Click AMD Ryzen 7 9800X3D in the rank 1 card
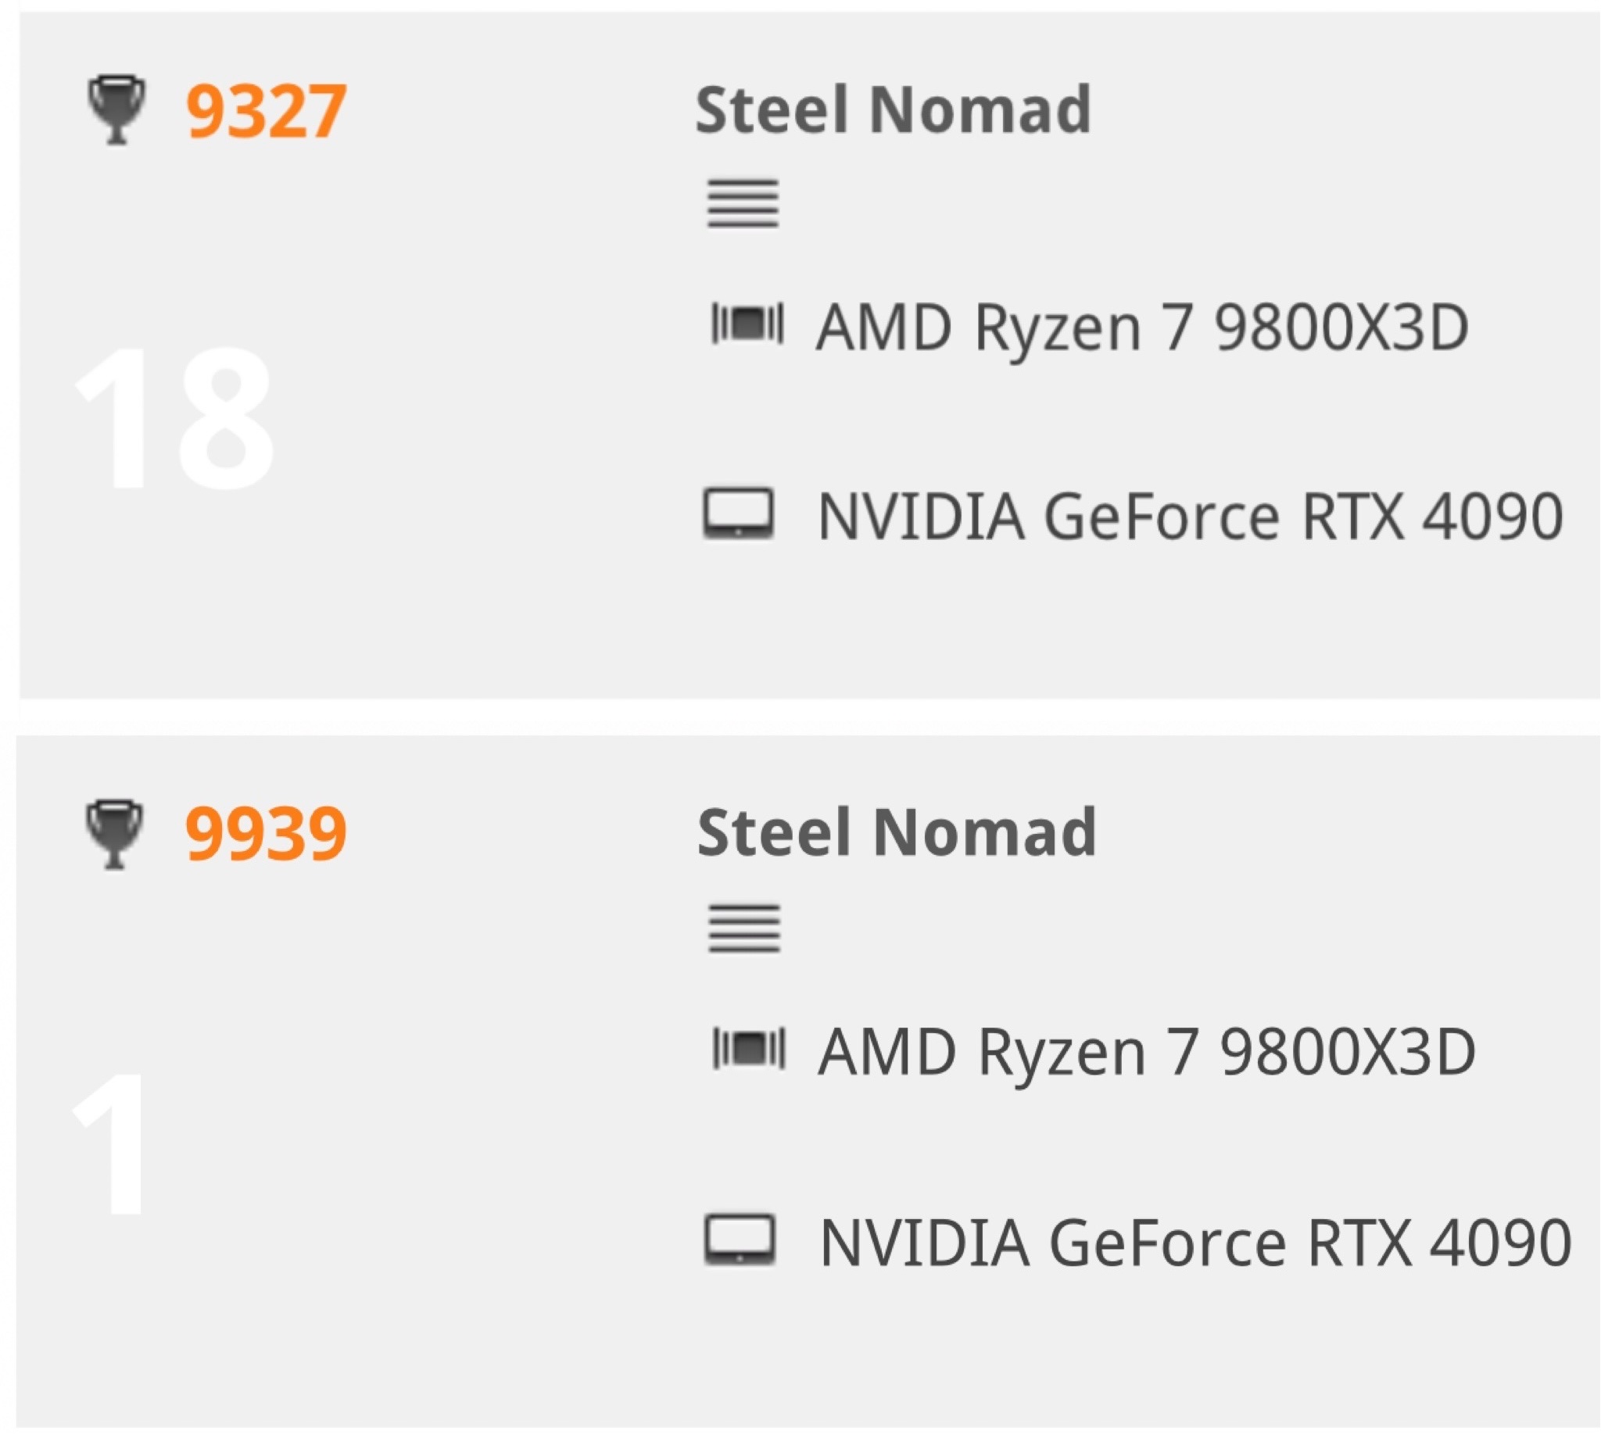The height and width of the screenshot is (1438, 1601). pyautogui.click(x=1146, y=1053)
